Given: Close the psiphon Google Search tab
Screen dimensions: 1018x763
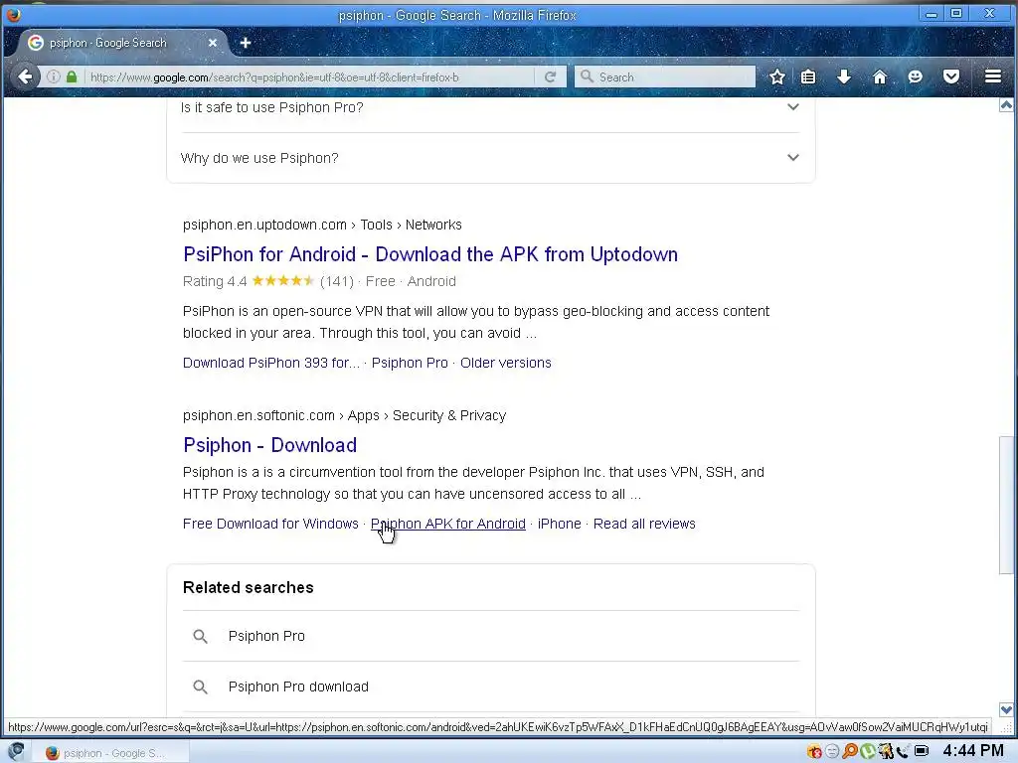Looking at the screenshot, I should click(x=213, y=43).
